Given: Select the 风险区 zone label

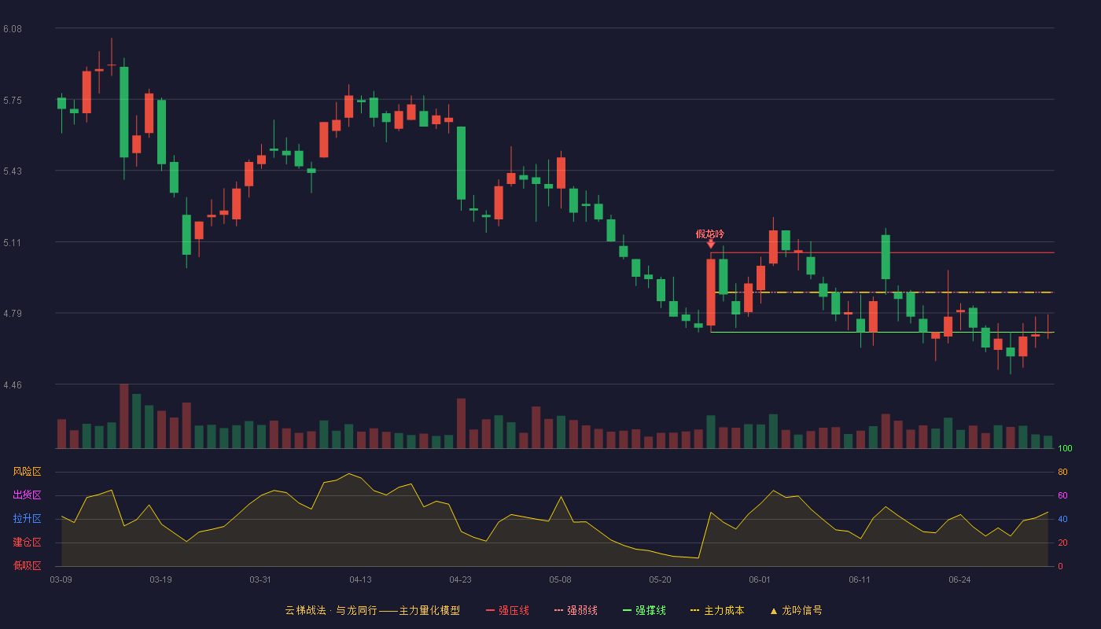Looking at the screenshot, I should [27, 472].
